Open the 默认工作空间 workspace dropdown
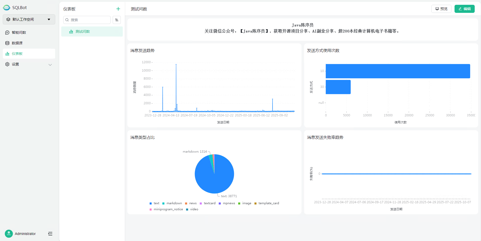The height and width of the screenshot is (241, 481). [x=29, y=19]
